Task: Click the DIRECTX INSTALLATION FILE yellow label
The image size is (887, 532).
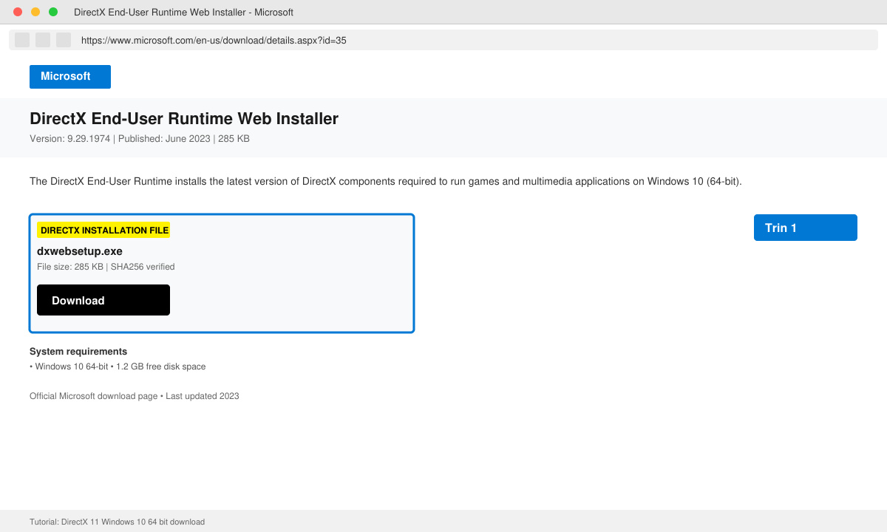Action: click(x=103, y=231)
